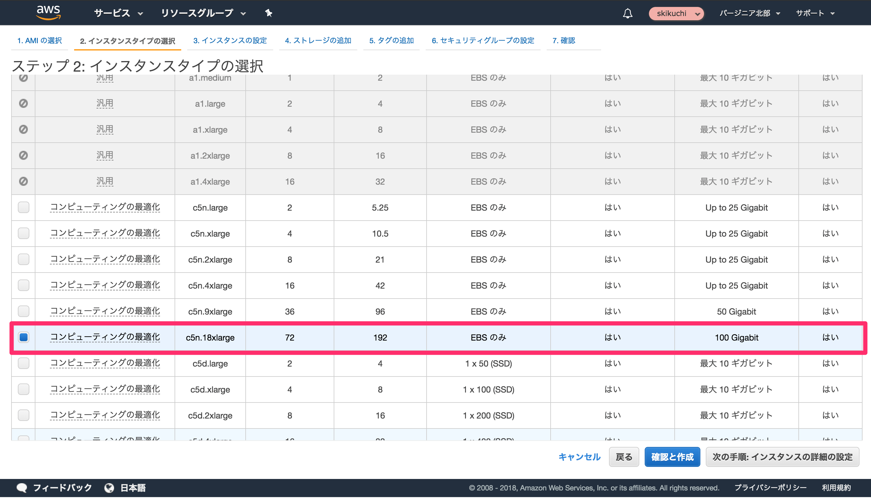
Task: Click the 192 memory cell
Action: tap(380, 338)
